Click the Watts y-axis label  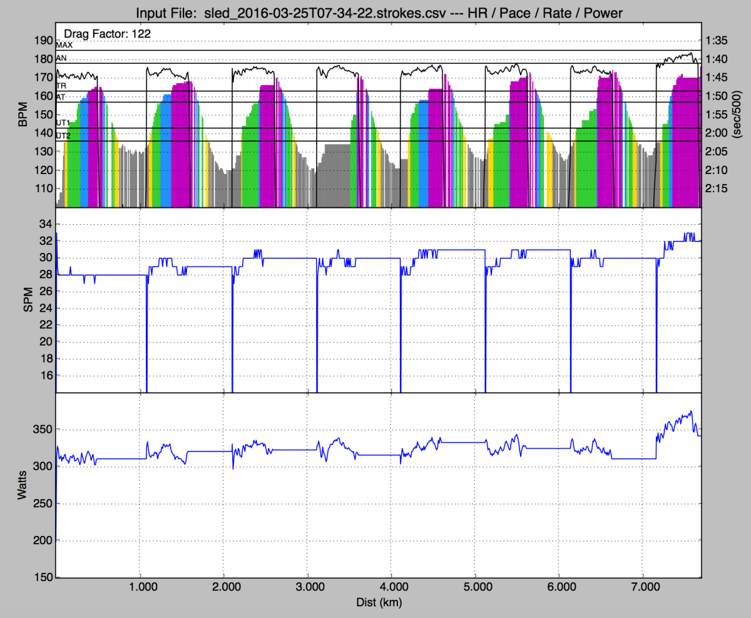coord(23,485)
